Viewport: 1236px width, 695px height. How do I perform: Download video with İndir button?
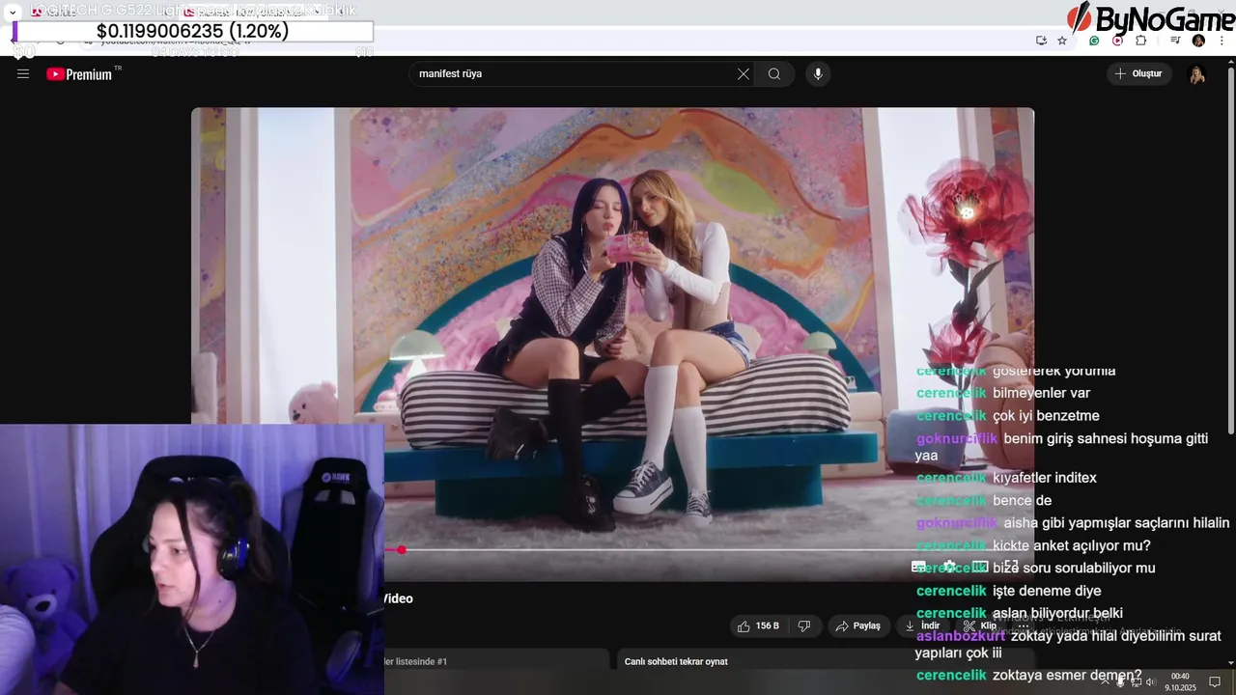922,625
